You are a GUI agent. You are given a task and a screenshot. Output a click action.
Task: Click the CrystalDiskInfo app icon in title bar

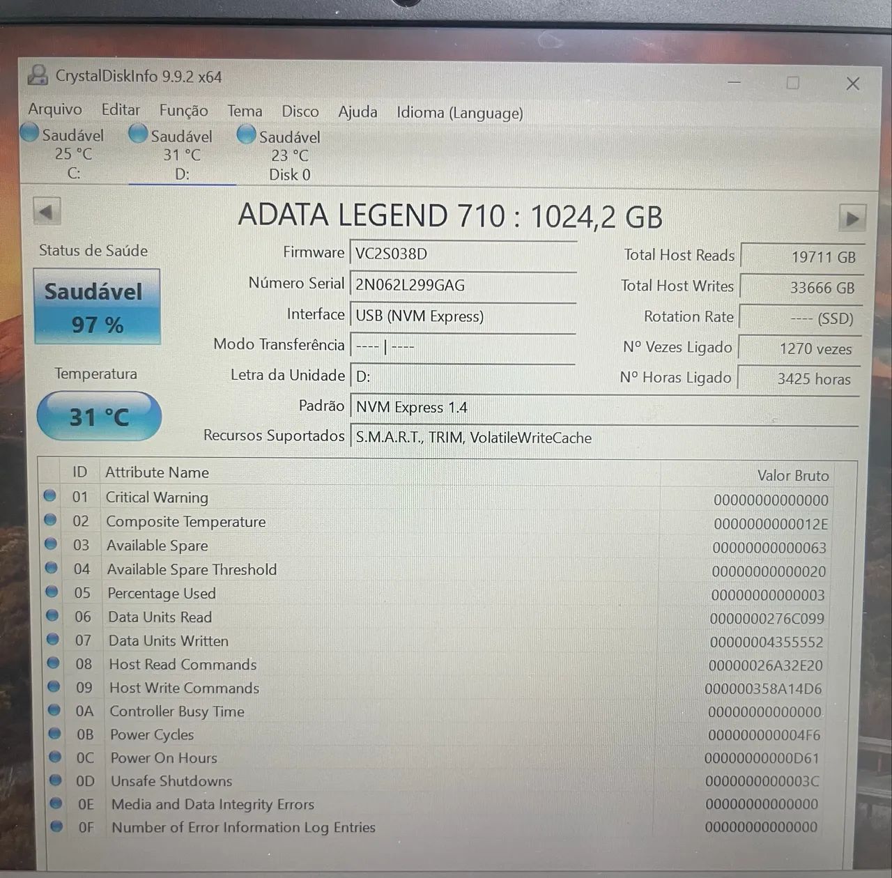point(38,75)
